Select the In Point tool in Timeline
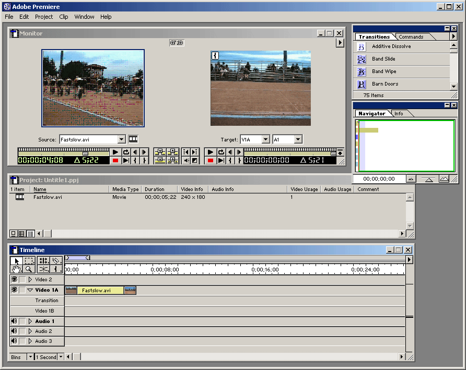Screen dimensions: 466x370 (x=56, y=269)
